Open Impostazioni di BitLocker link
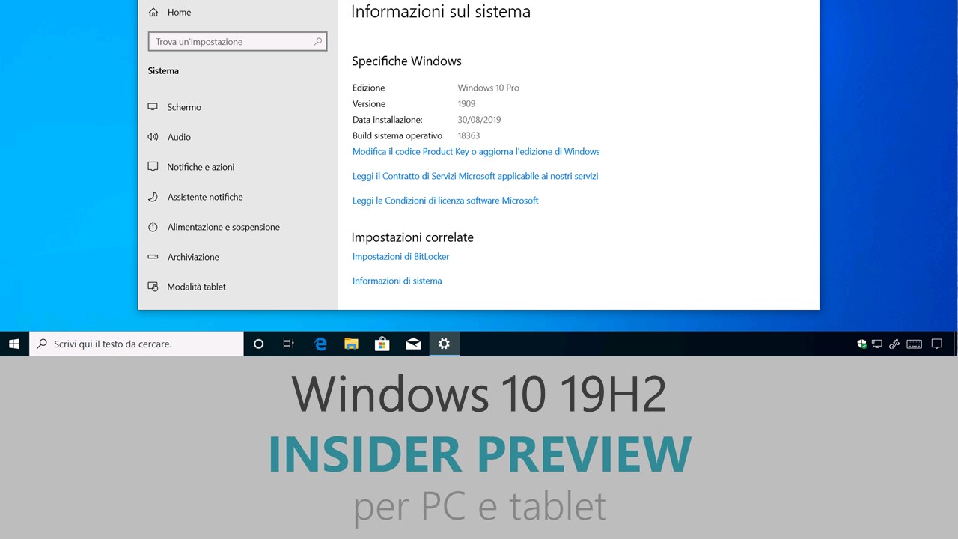 (x=400, y=257)
